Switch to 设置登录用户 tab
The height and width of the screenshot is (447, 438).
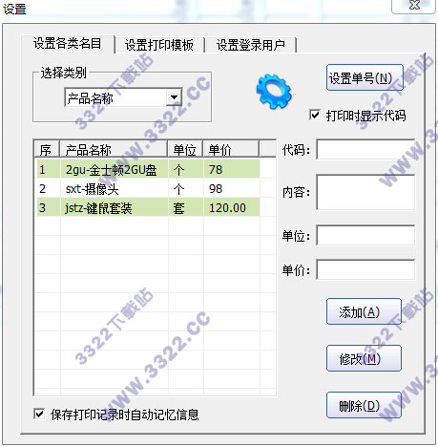251,45
